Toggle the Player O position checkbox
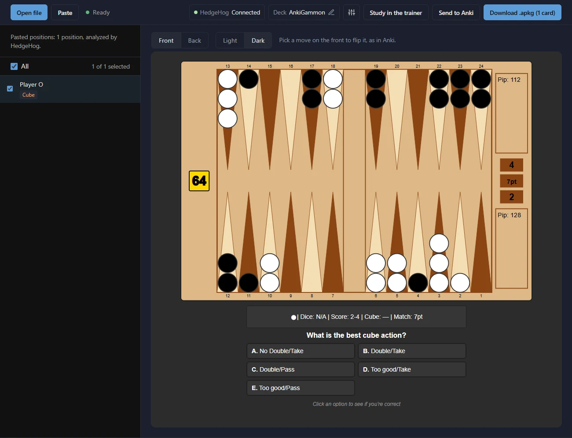The width and height of the screenshot is (572, 438). pos(10,88)
